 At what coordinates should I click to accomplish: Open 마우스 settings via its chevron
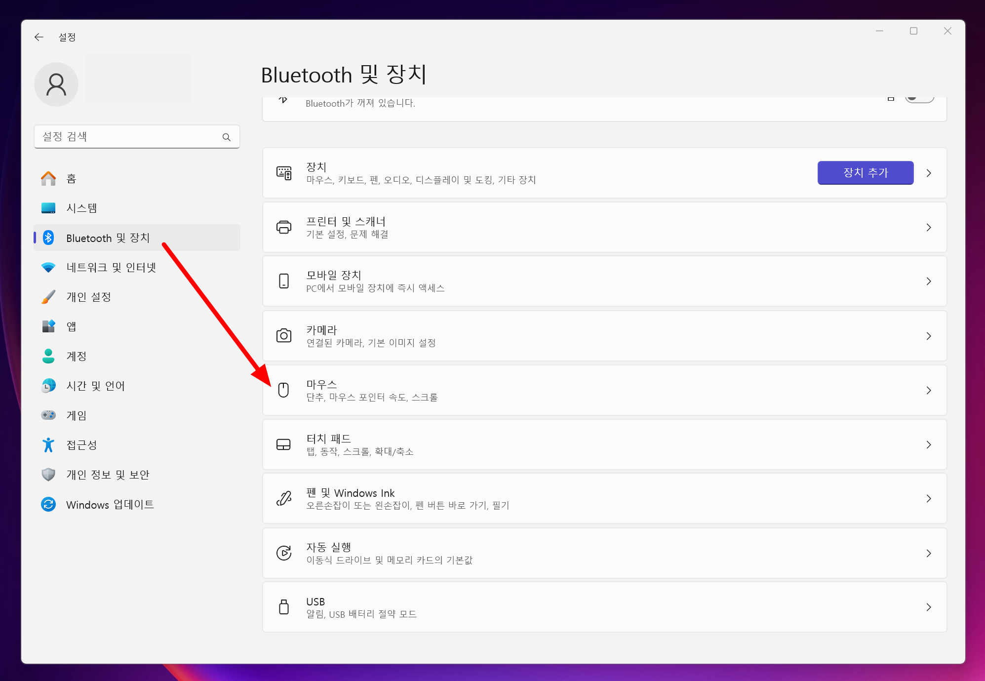click(x=928, y=390)
